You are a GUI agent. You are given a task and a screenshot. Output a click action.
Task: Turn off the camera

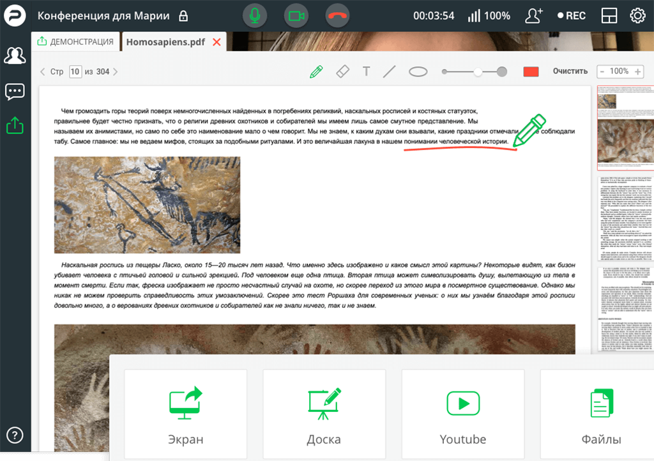click(x=295, y=16)
